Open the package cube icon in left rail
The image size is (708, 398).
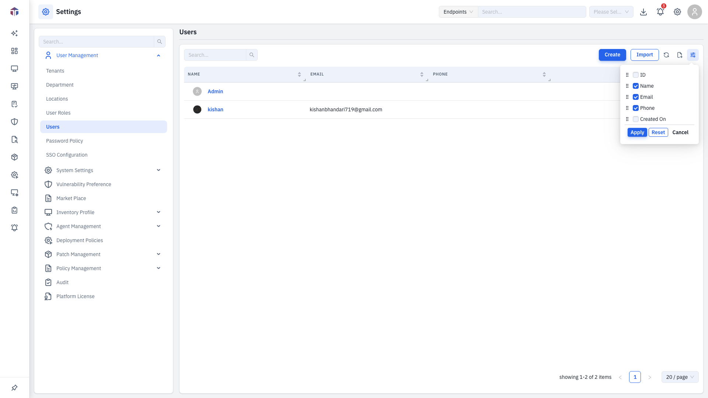click(x=14, y=157)
